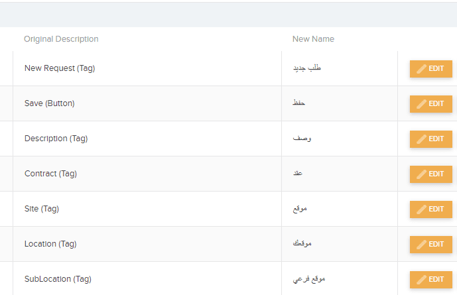Click the Arabic name in Contract row

pos(298,173)
